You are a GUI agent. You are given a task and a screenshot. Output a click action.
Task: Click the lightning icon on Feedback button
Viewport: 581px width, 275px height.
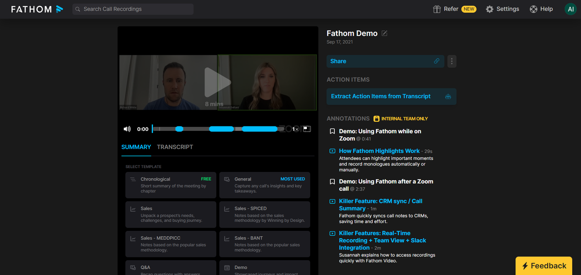point(525,266)
